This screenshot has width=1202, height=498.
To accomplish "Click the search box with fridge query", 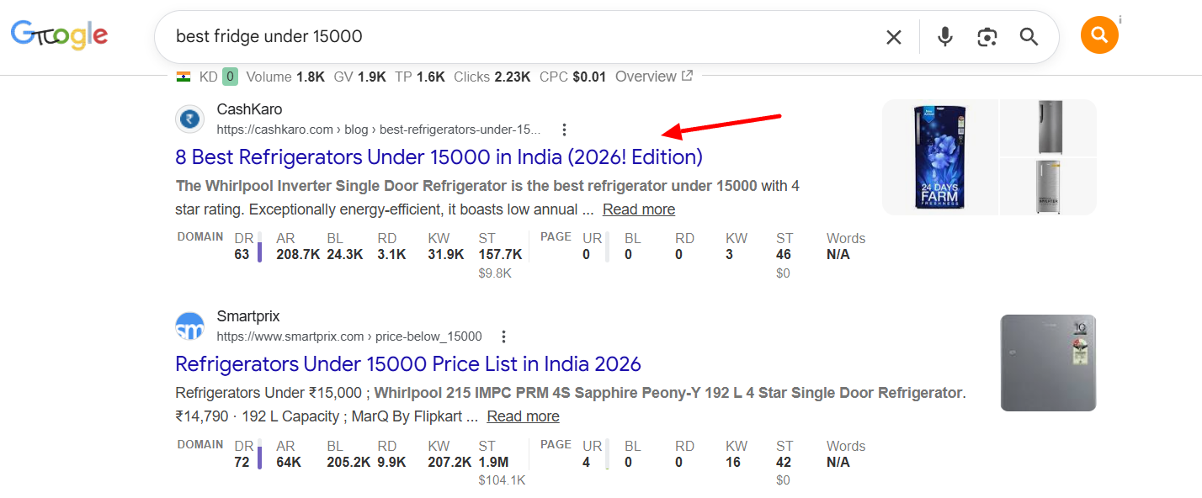I will (606, 37).
